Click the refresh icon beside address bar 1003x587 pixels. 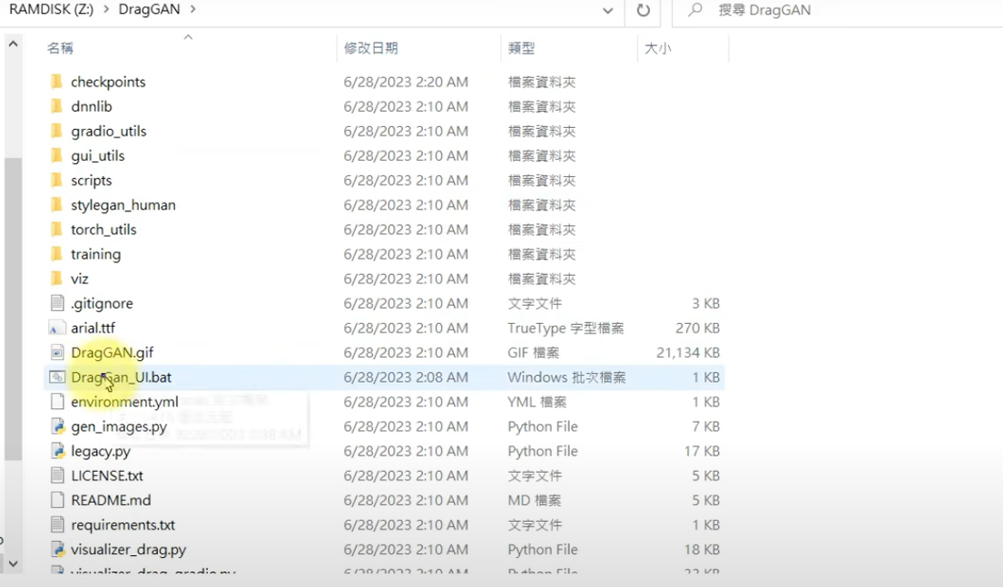644,10
